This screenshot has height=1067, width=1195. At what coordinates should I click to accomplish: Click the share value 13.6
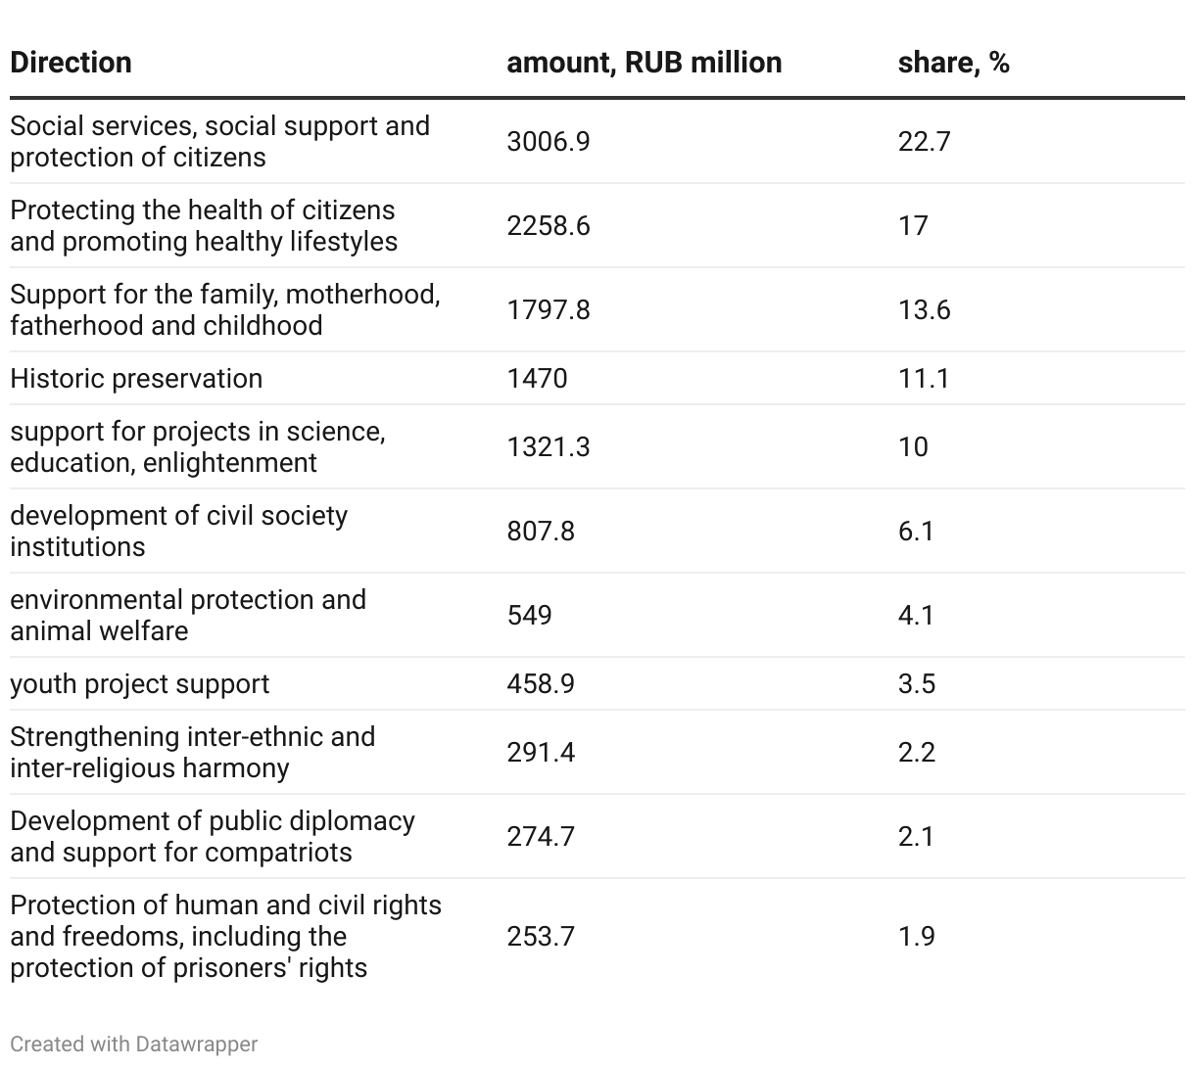(x=924, y=310)
